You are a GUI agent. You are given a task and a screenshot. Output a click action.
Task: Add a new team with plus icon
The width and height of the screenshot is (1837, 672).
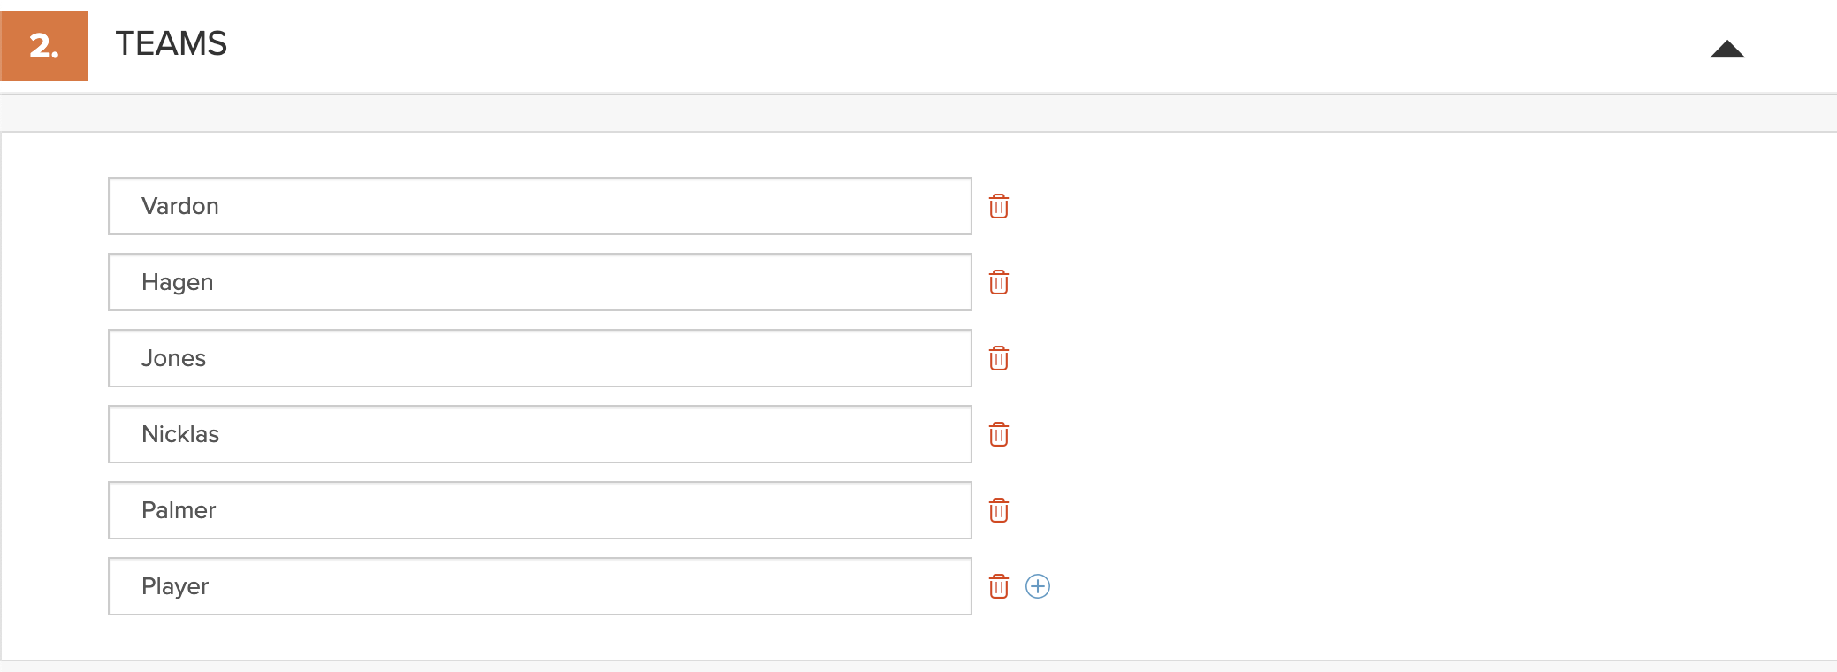coord(1038,586)
